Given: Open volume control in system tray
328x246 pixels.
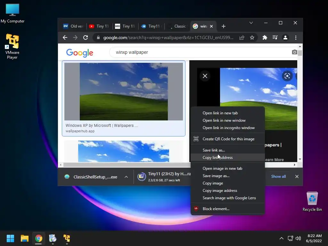Looking at the screenshot, I should pyautogui.click(x=298, y=238).
